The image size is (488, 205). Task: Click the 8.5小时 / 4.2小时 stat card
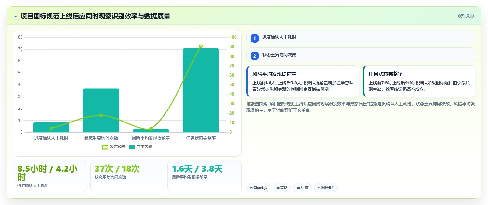click(x=50, y=176)
